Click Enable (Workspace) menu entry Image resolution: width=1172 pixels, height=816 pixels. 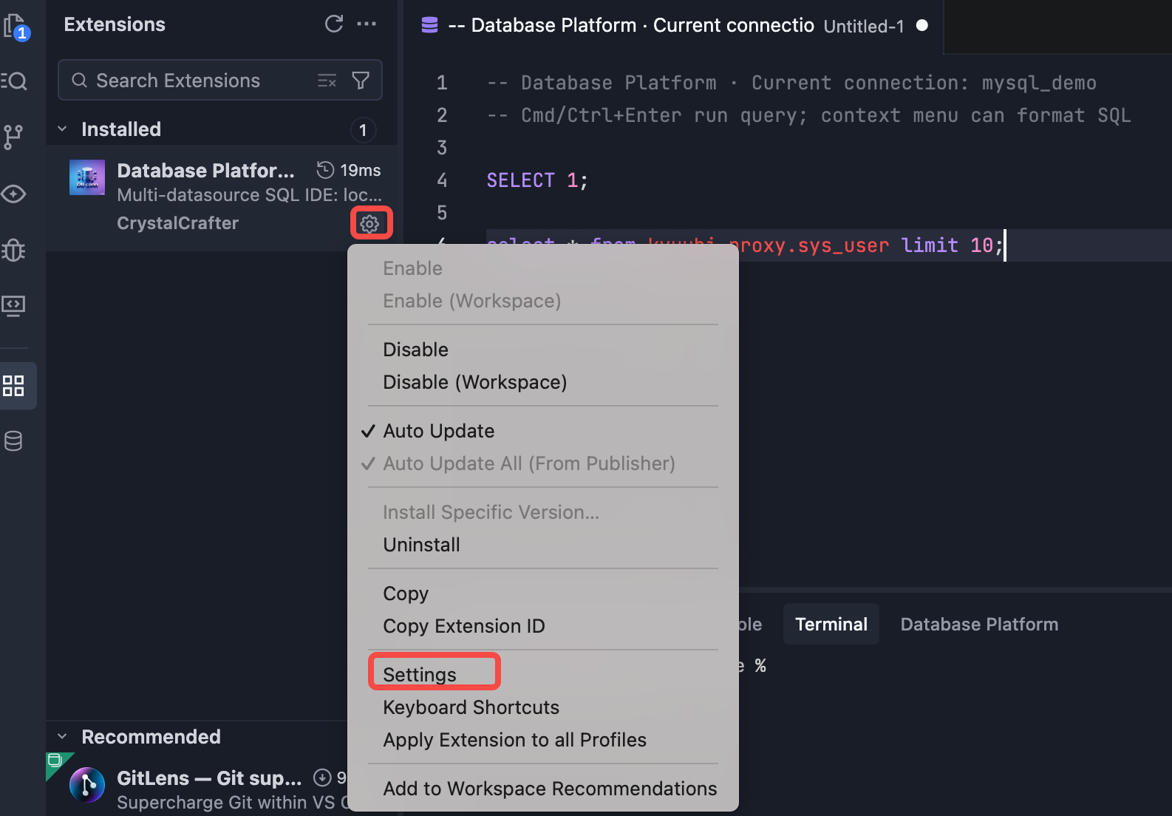(471, 301)
